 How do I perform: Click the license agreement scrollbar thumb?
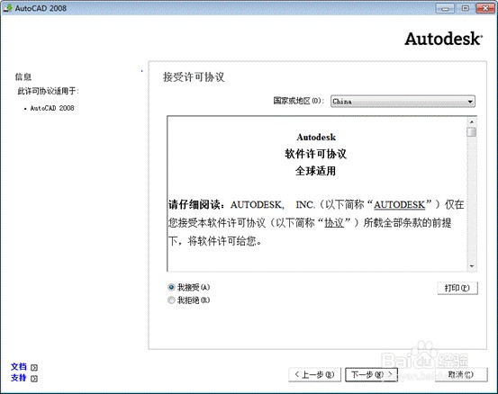coord(472,131)
